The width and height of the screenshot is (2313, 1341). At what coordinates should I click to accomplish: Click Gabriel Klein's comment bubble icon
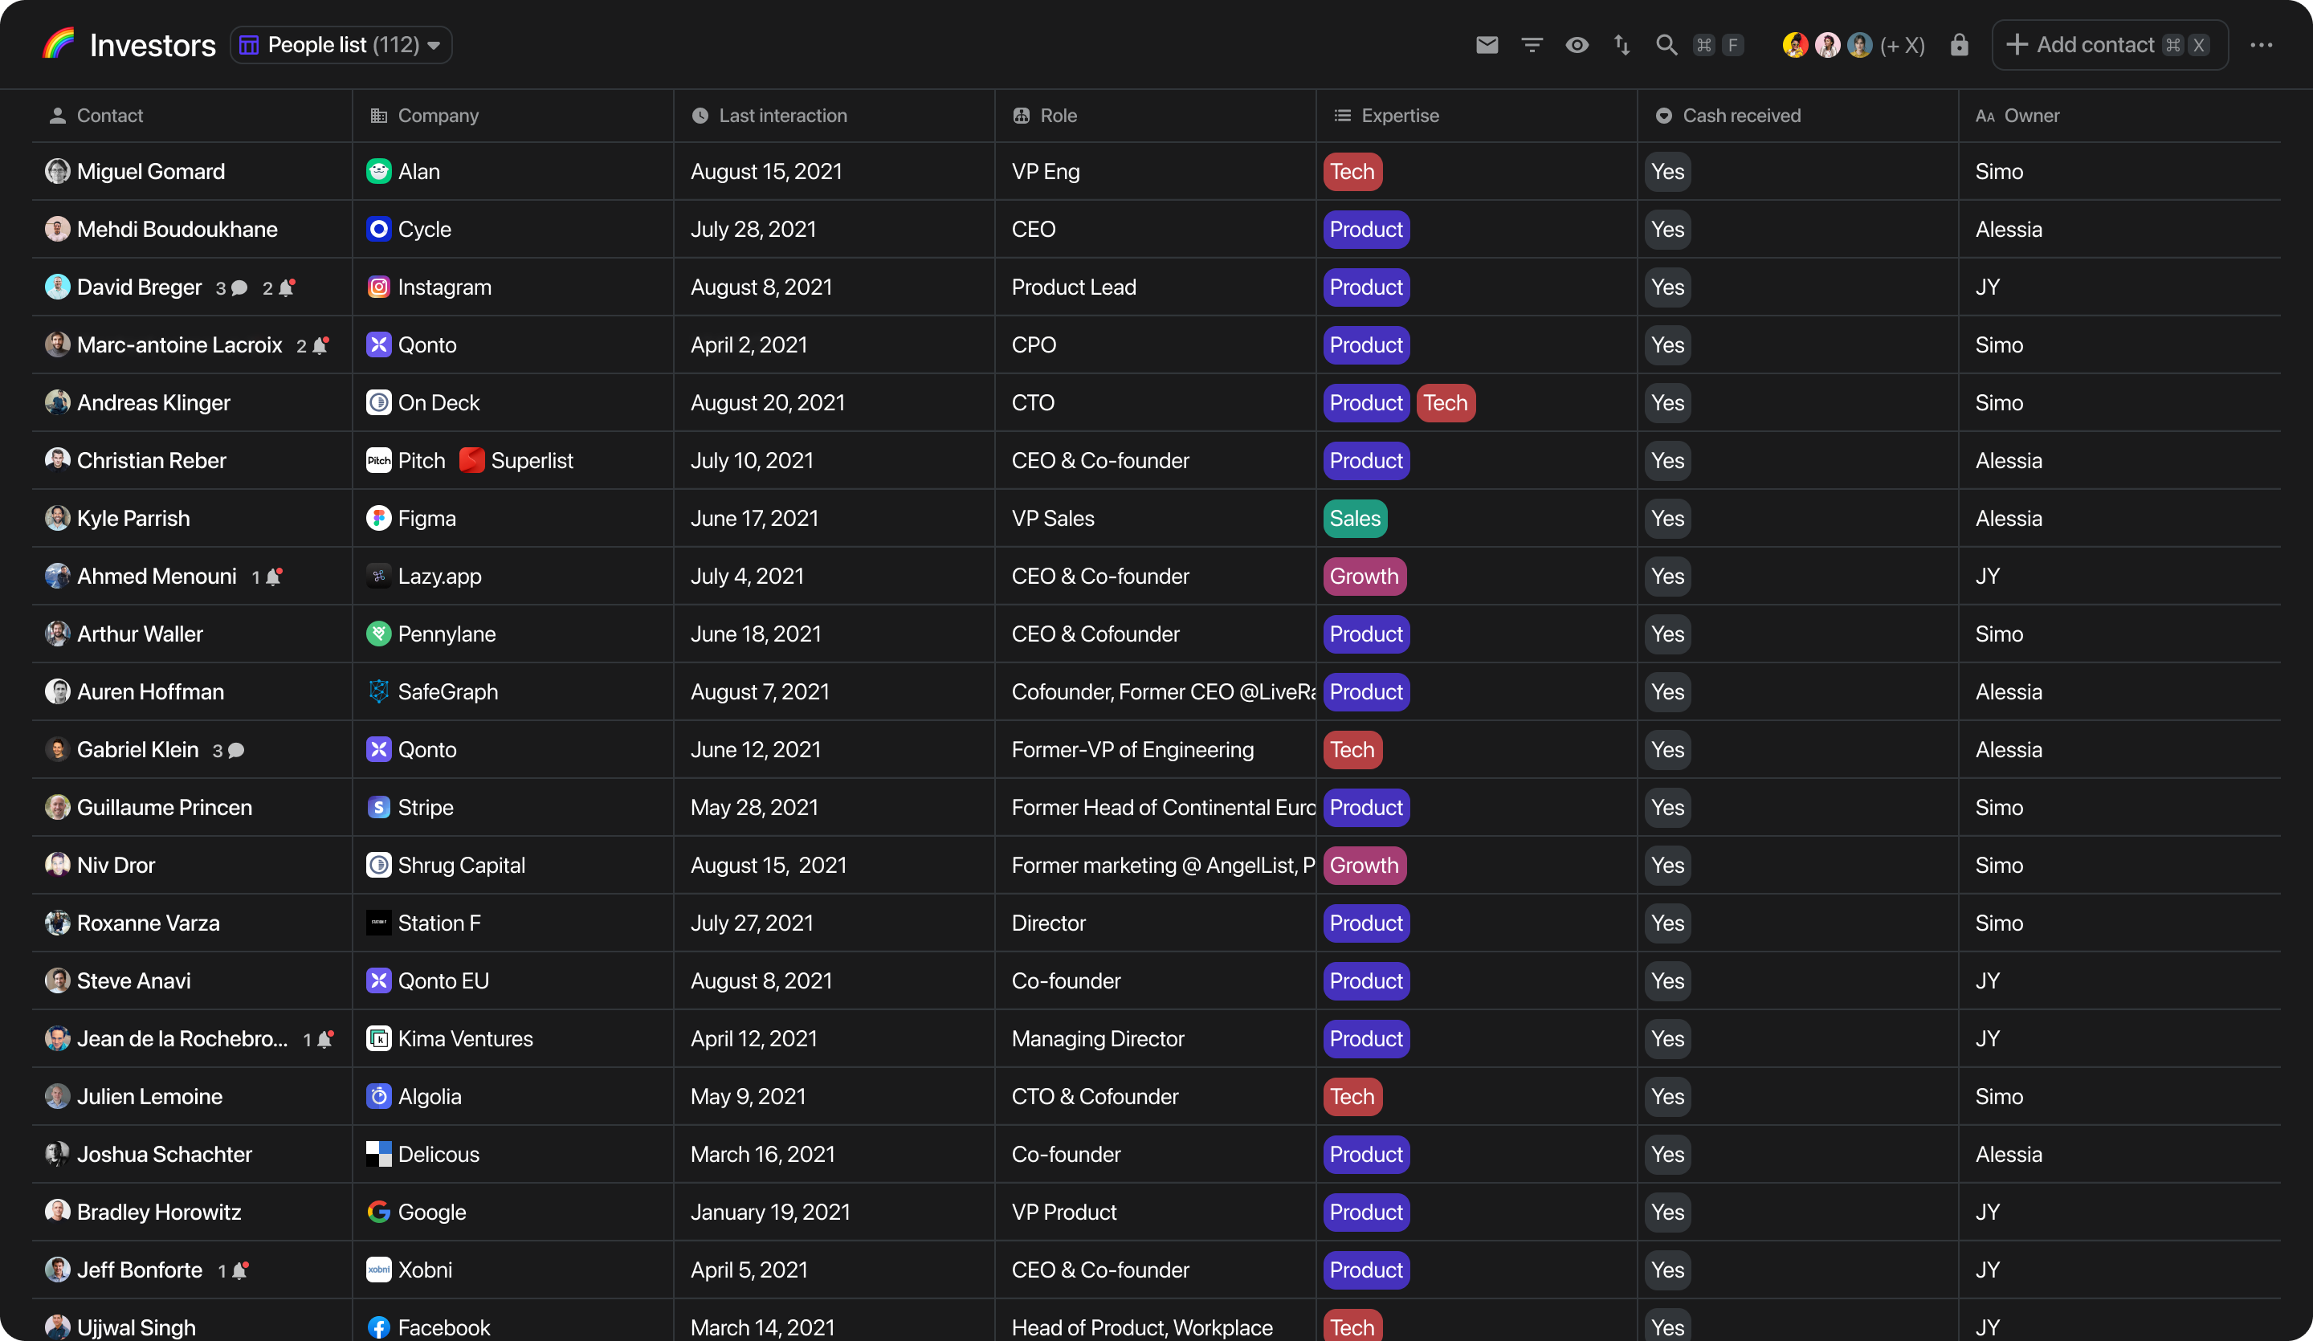[236, 751]
